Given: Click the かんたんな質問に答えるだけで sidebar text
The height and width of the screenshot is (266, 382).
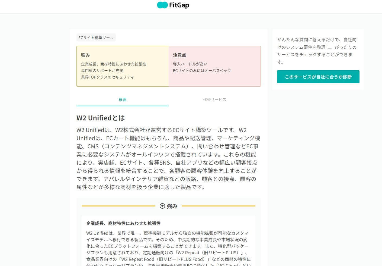Looking at the screenshot, I should (317, 51).
